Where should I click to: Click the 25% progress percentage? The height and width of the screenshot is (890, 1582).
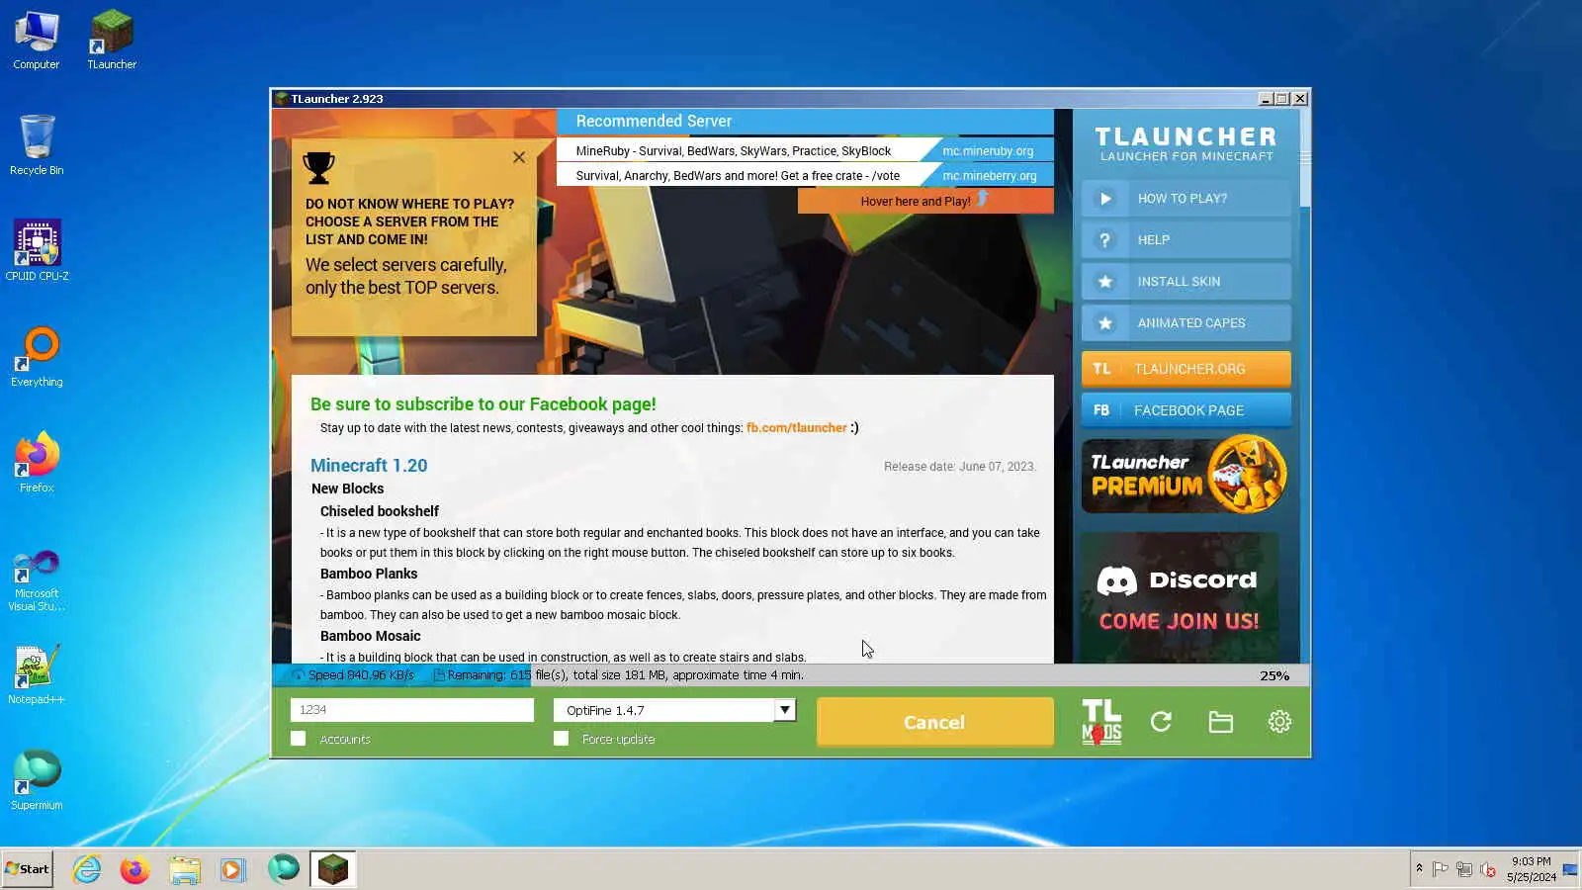click(x=1274, y=676)
